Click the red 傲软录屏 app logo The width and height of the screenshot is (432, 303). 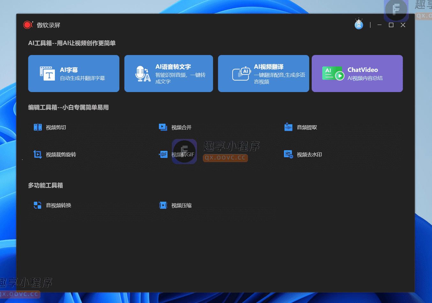pyautogui.click(x=28, y=25)
